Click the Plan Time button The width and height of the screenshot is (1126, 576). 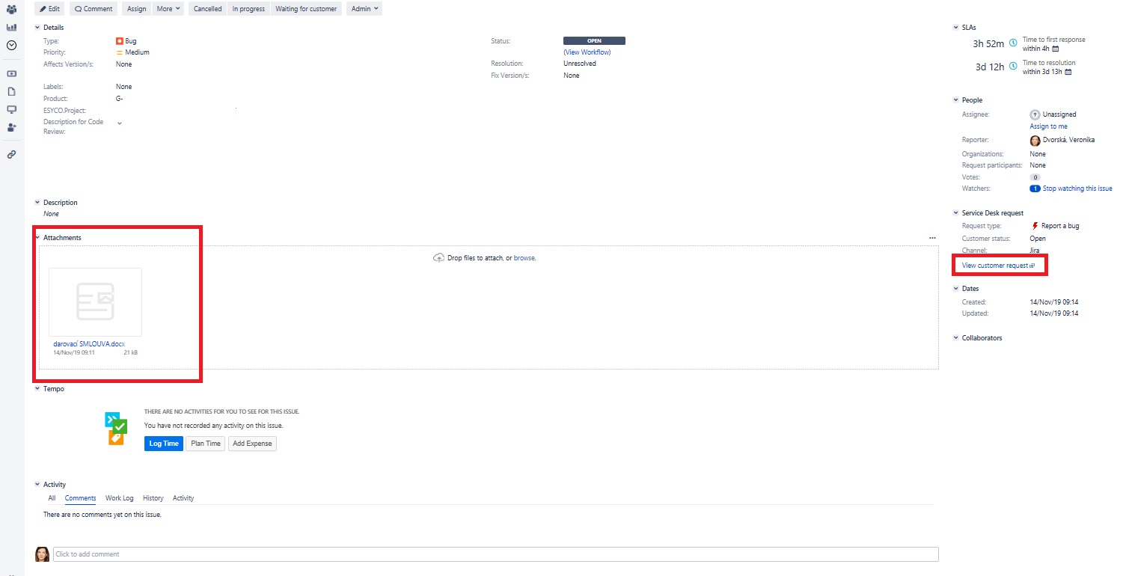click(206, 444)
